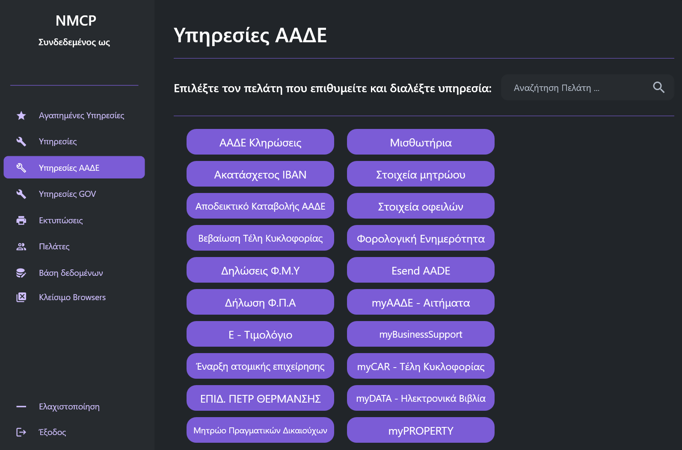
Task: Click the Κλείσιμο Browsers close icon
Action: pyautogui.click(x=21, y=297)
